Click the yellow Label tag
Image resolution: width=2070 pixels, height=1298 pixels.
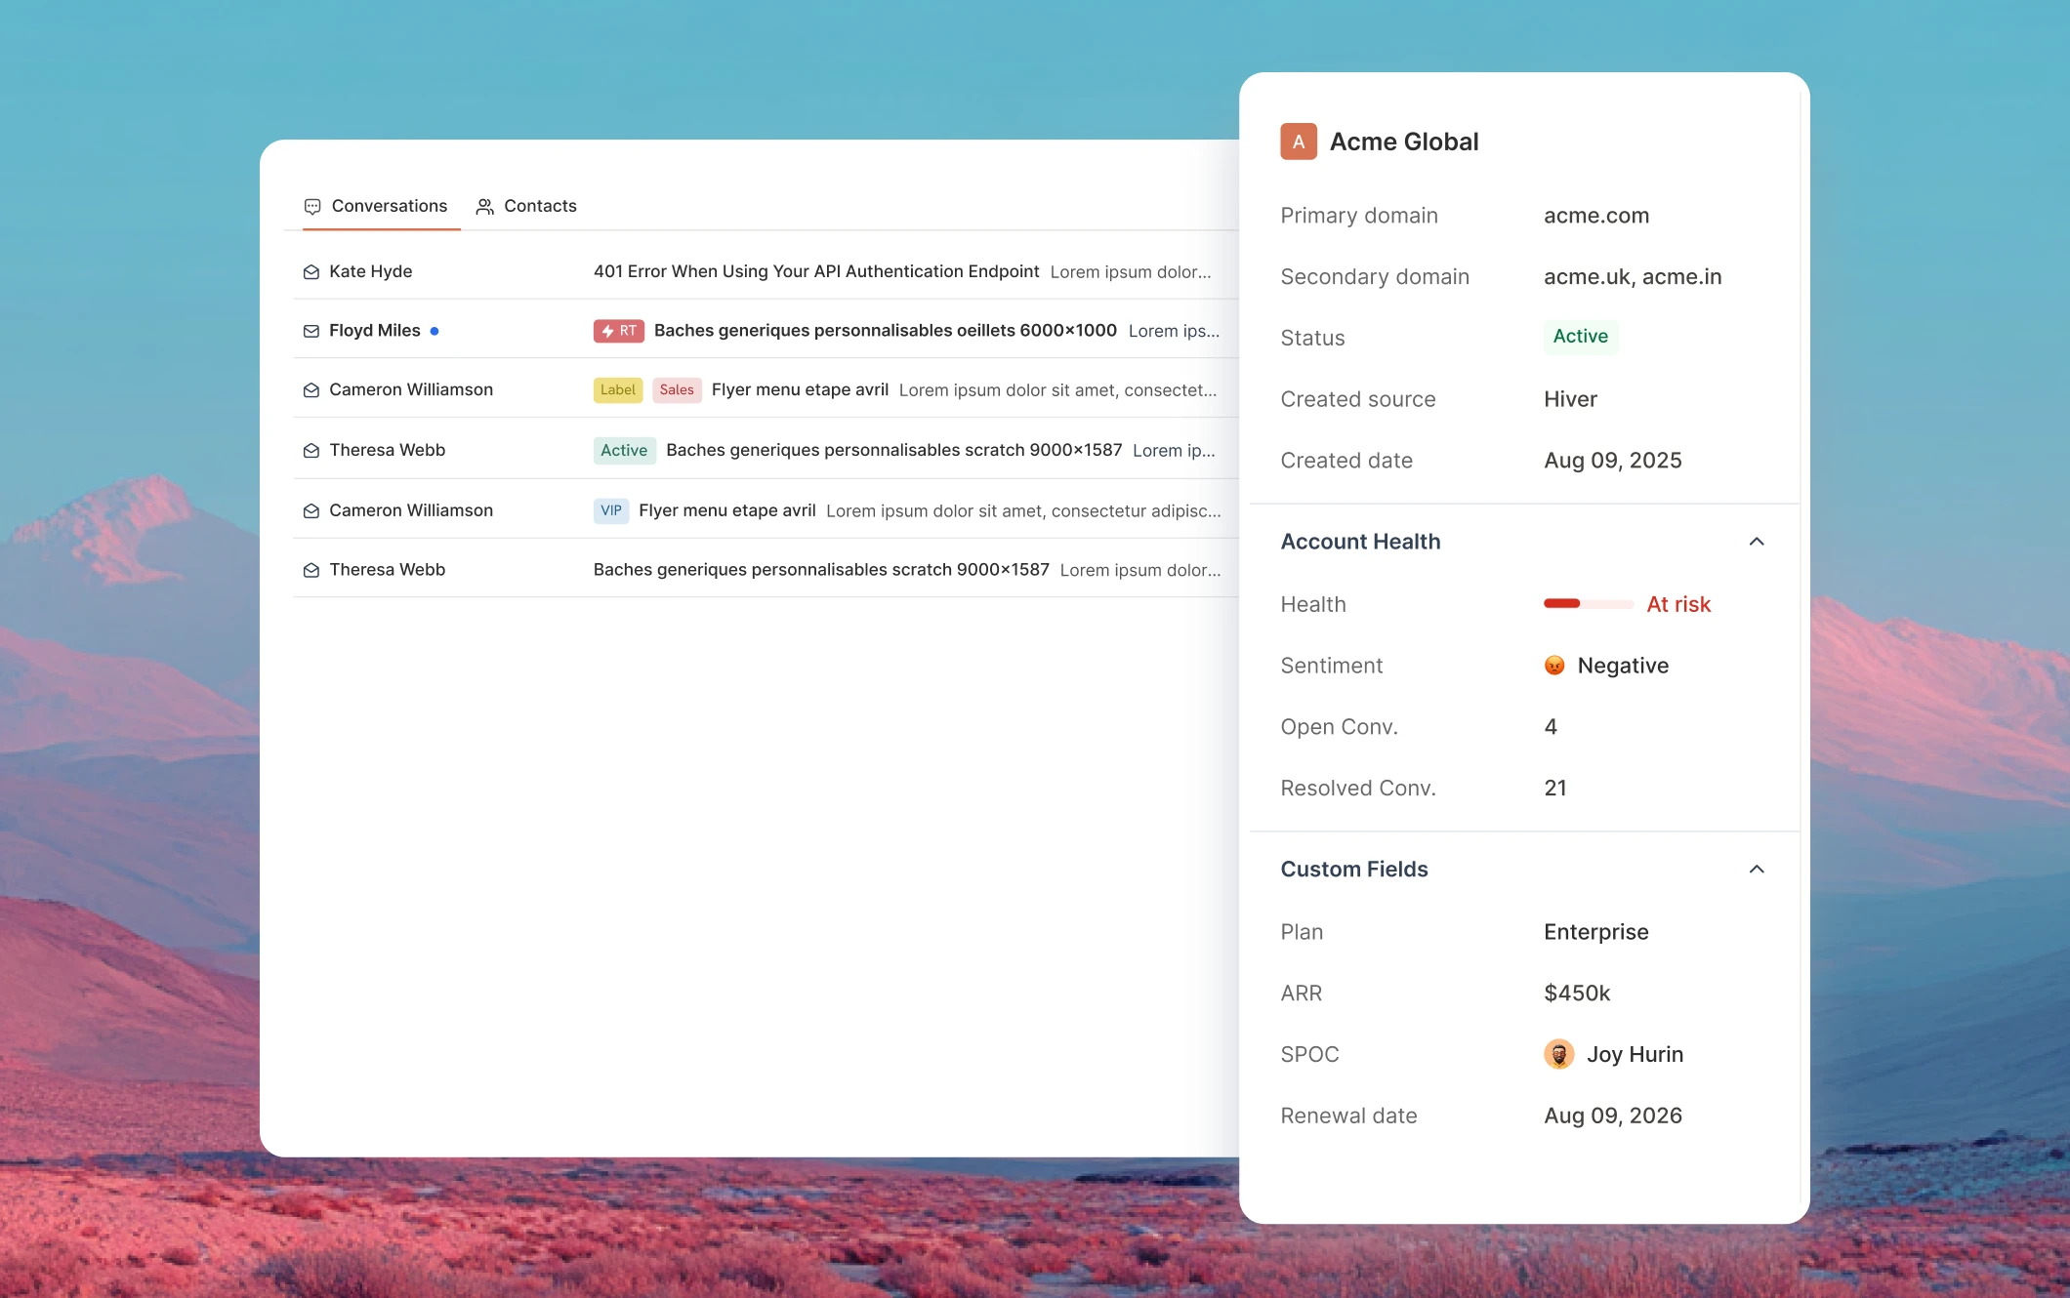[x=617, y=390]
